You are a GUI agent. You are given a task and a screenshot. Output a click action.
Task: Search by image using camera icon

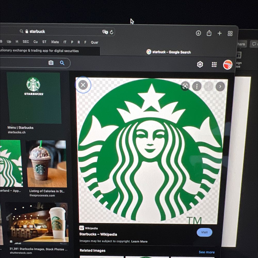51,63
